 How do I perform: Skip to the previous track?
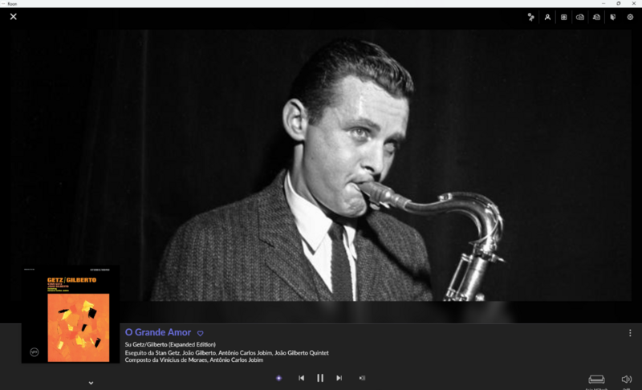click(x=302, y=378)
